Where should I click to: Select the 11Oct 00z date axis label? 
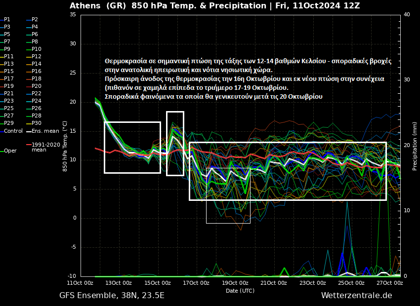pos(81,283)
